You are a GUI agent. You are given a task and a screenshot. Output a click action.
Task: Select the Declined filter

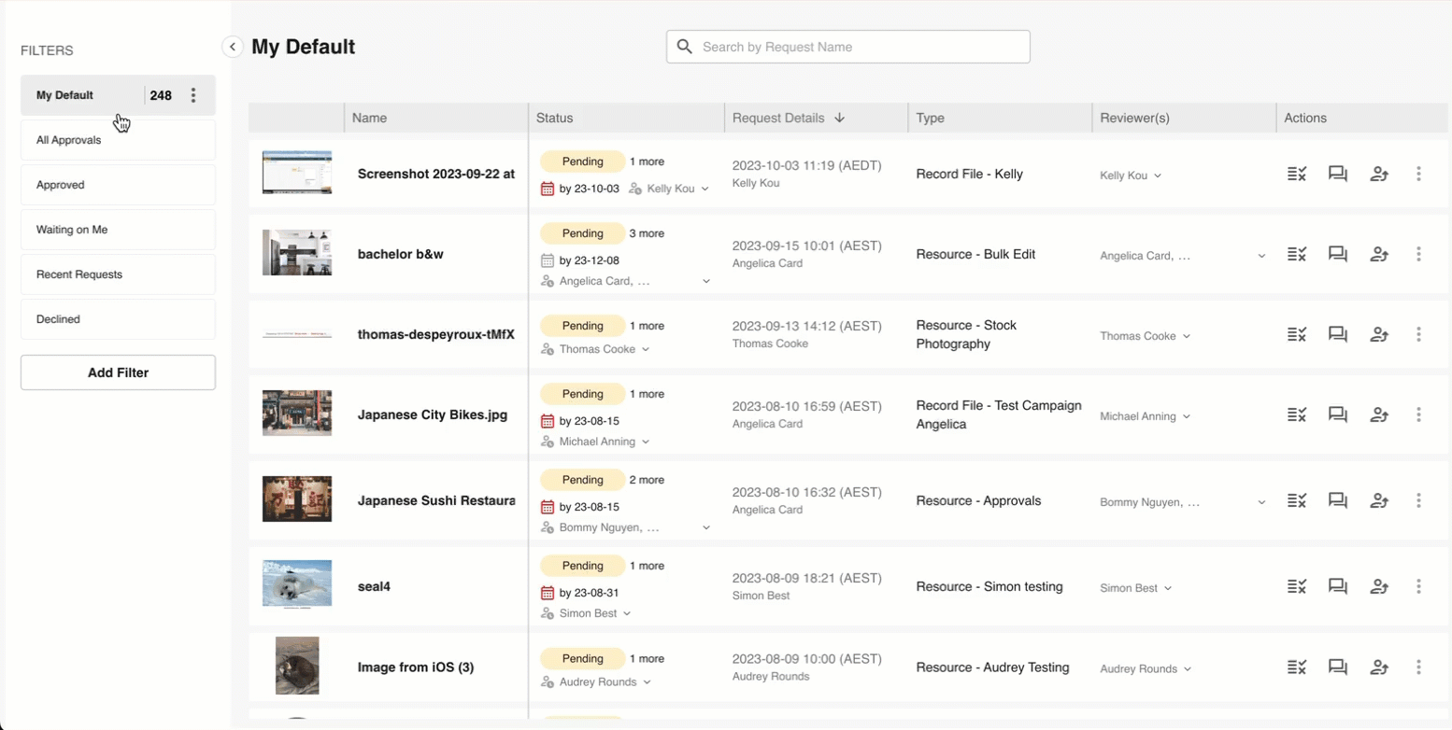pyautogui.click(x=118, y=319)
